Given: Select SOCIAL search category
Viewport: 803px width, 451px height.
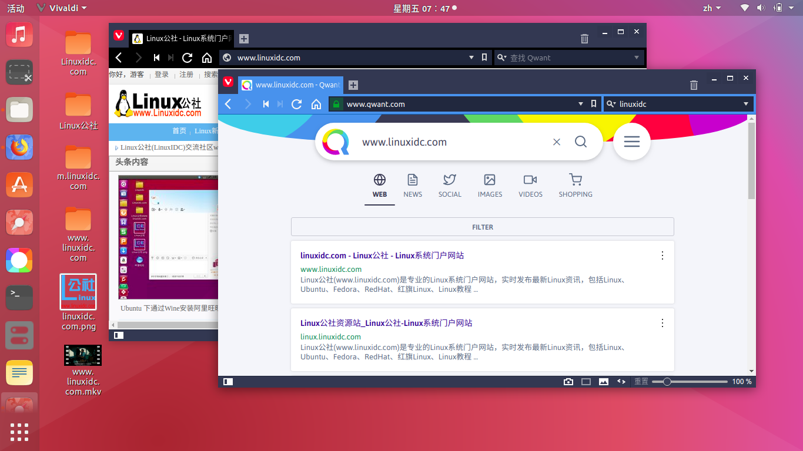Looking at the screenshot, I should pyautogui.click(x=450, y=186).
